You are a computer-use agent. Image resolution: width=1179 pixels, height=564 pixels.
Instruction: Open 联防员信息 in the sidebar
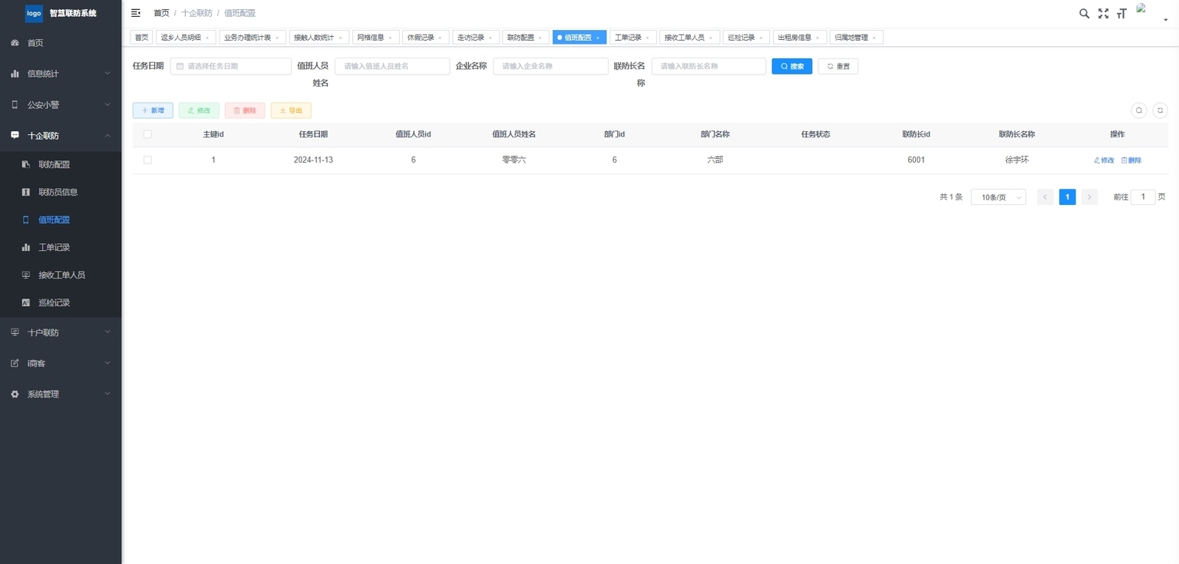point(58,192)
